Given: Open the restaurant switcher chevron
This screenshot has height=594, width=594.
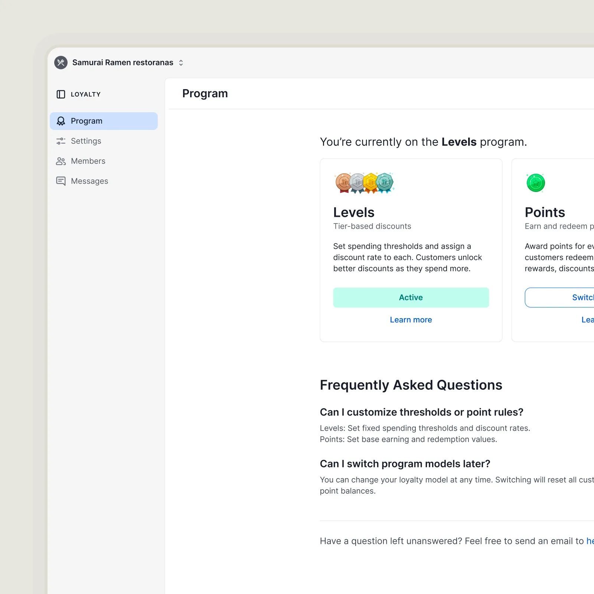Looking at the screenshot, I should [x=181, y=63].
